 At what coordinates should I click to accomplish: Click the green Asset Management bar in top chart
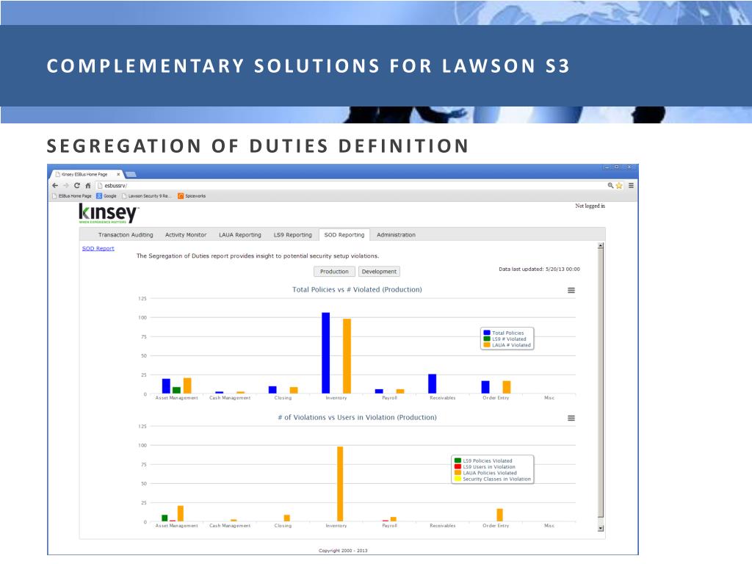[176, 391]
